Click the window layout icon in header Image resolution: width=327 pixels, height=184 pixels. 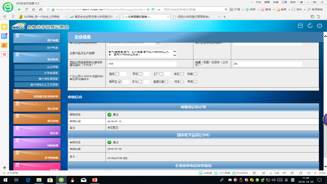click(x=300, y=26)
